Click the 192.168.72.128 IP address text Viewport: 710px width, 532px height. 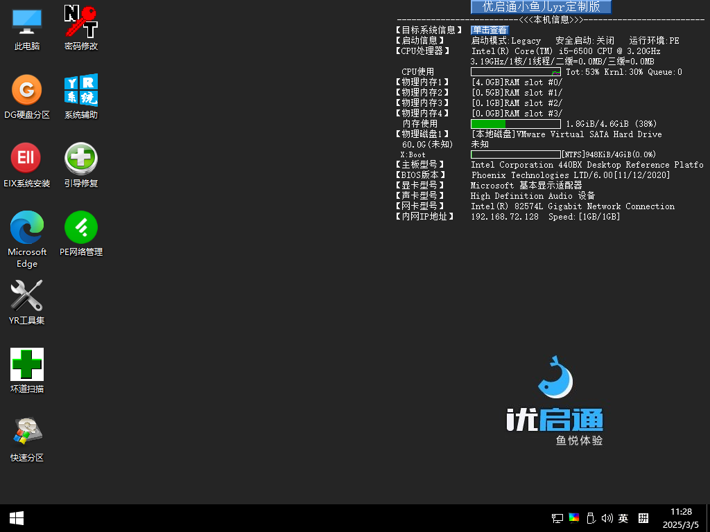pos(505,217)
